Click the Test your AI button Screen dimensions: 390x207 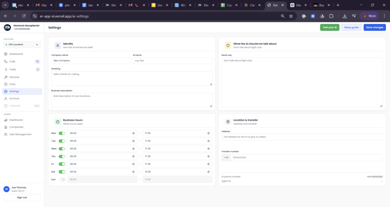[330, 27]
